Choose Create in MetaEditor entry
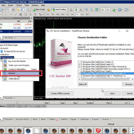The height and width of the screenshot is (134, 134). [21, 69]
